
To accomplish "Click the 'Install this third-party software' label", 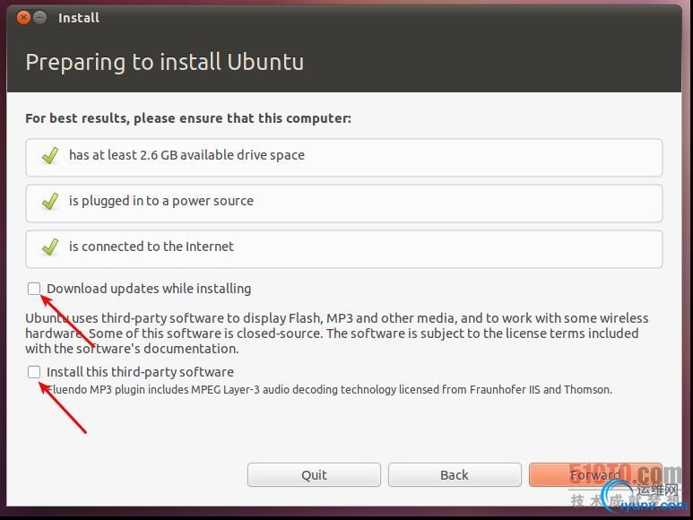I will pyautogui.click(x=140, y=372).
